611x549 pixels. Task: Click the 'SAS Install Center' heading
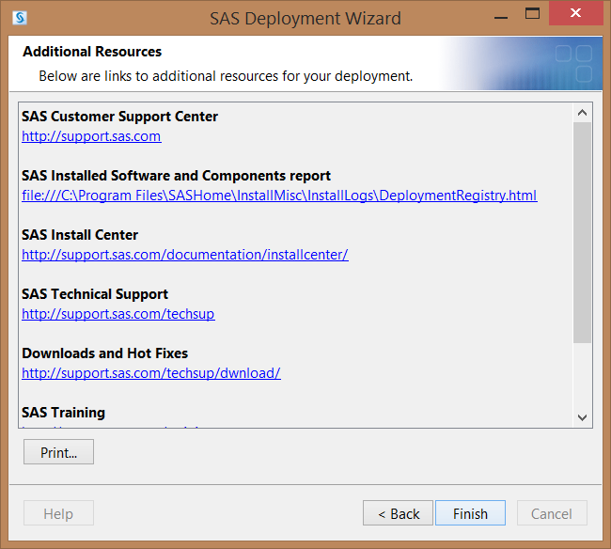tap(80, 235)
